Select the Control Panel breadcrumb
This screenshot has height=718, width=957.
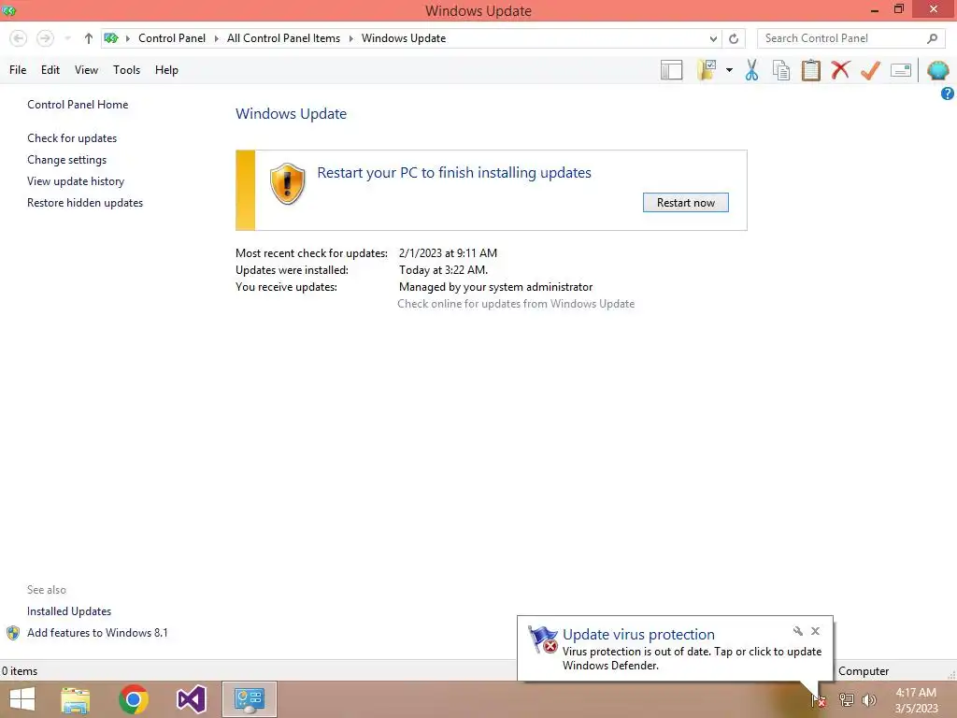click(172, 38)
